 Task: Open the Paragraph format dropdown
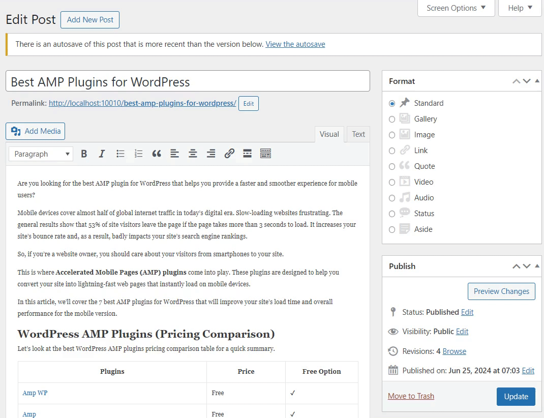(x=41, y=154)
